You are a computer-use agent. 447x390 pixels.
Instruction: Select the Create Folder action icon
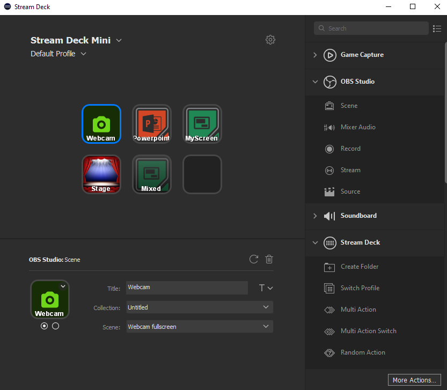pyautogui.click(x=329, y=267)
